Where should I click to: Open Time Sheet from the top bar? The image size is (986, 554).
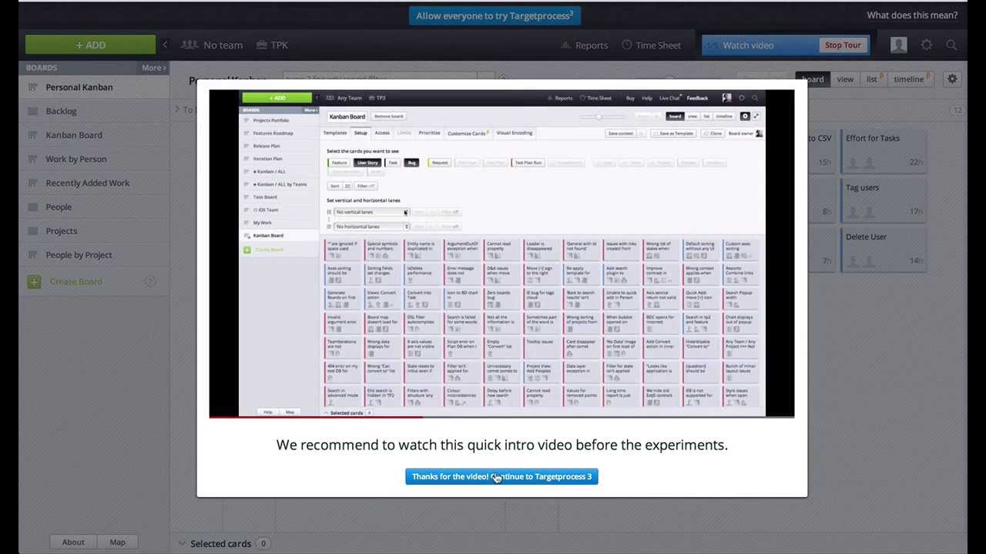651,45
